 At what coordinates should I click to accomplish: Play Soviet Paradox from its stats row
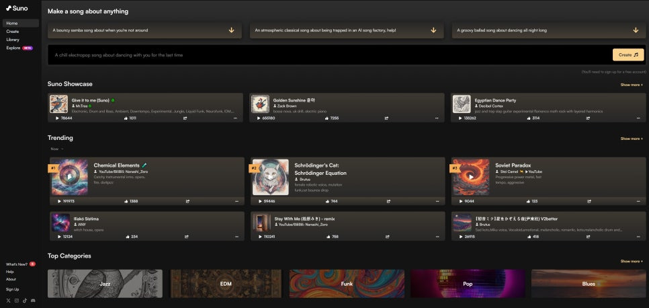(461, 202)
